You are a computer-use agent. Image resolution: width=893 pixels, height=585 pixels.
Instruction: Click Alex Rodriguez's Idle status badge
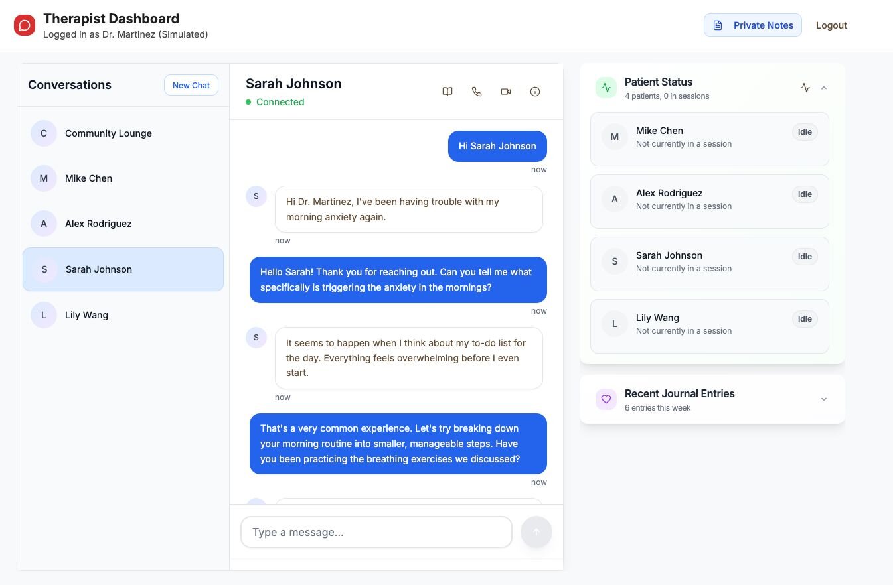click(x=805, y=194)
